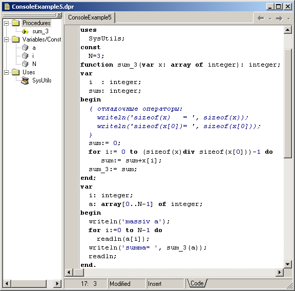Viewport: 295px width, 291px height.
Task: Navigate back with the left arrow
Action: click(261, 18)
